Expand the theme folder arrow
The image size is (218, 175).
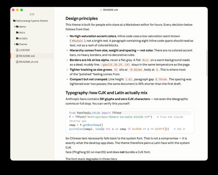[x=15, y=44]
